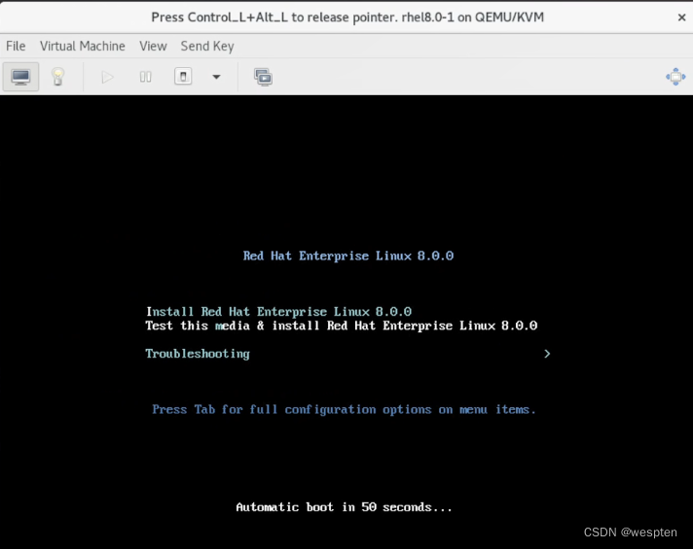Screen dimensions: 693x549
Task: Click the Red Hat Enterprise Linux 8.0.0 heading
Action: click(x=348, y=256)
